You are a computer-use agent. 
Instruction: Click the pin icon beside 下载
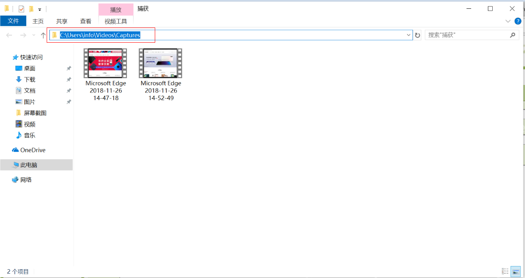[69, 79]
